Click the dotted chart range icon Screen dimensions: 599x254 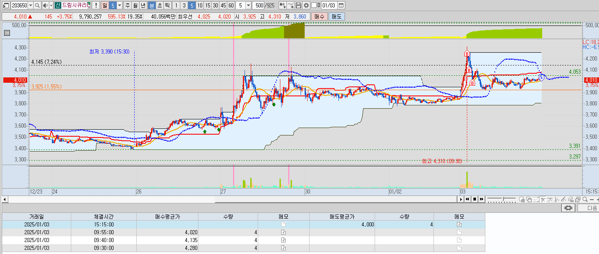[536, 199]
